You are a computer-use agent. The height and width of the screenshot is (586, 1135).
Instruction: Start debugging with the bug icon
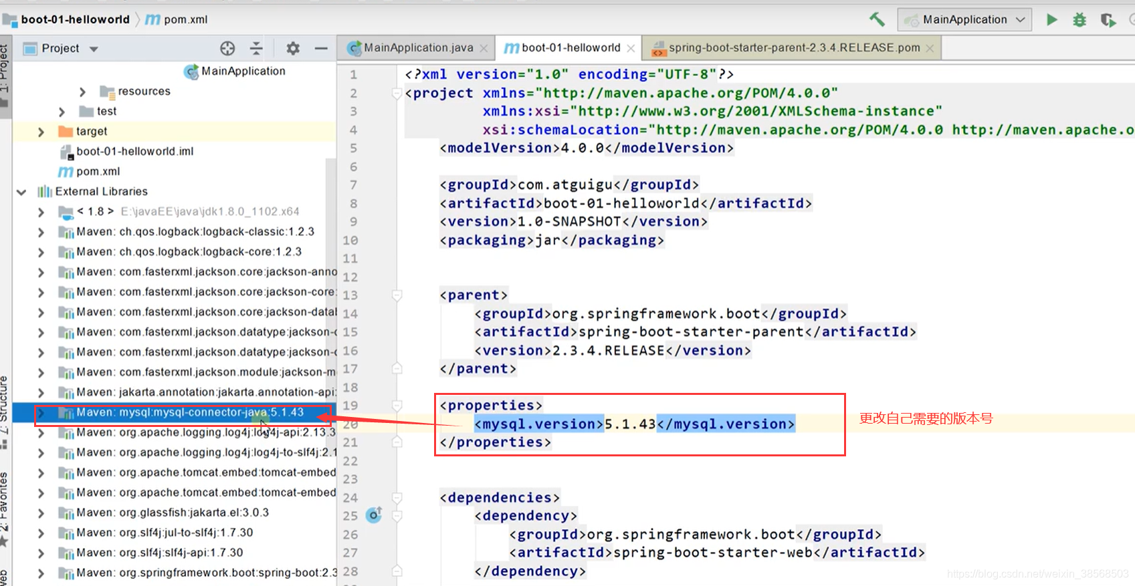pos(1079,20)
